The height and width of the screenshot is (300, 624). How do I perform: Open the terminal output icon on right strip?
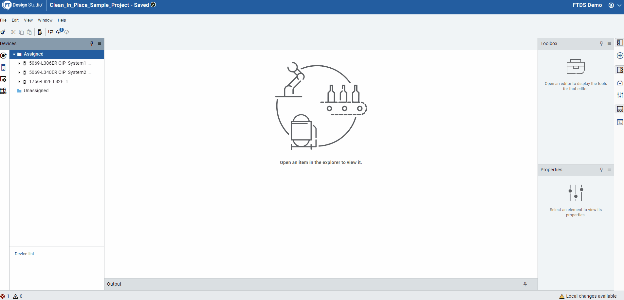[x=620, y=123]
